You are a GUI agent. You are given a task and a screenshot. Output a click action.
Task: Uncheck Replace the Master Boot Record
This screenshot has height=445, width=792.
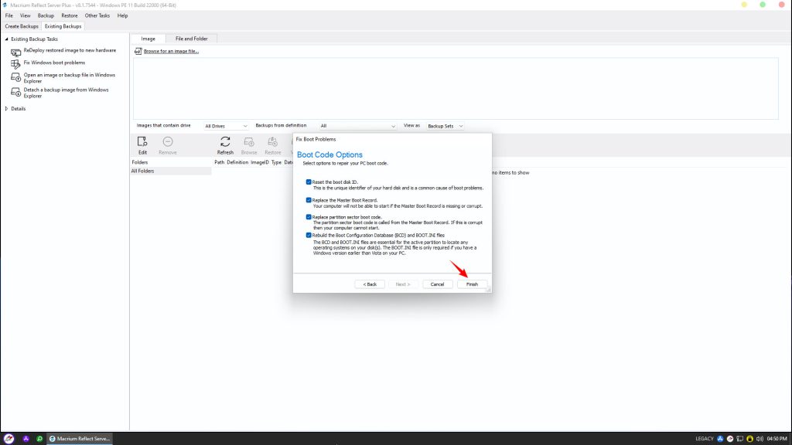pos(309,200)
